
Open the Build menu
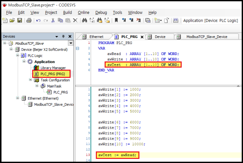pos(68,13)
